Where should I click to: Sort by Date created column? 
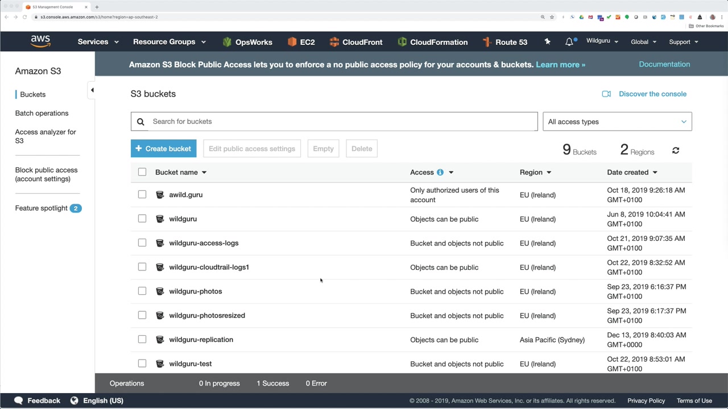pos(632,172)
